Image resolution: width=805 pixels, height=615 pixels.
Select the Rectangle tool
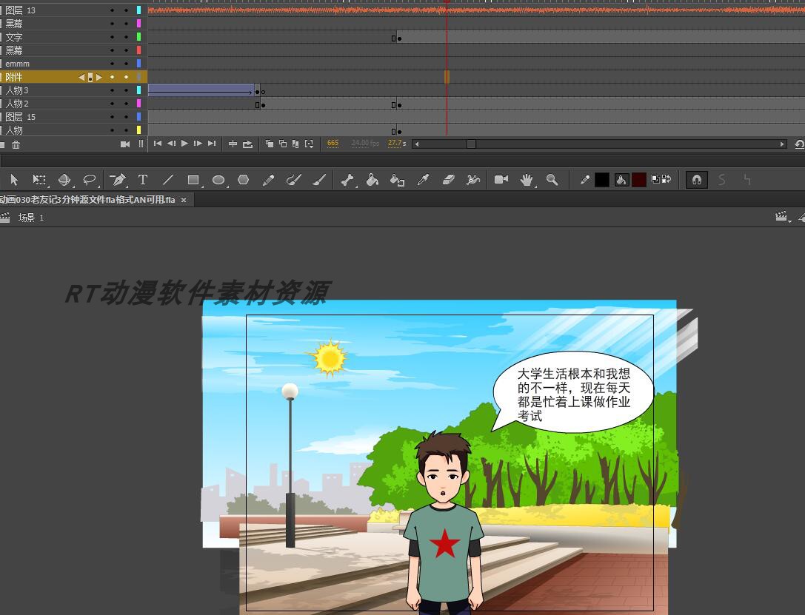click(194, 180)
